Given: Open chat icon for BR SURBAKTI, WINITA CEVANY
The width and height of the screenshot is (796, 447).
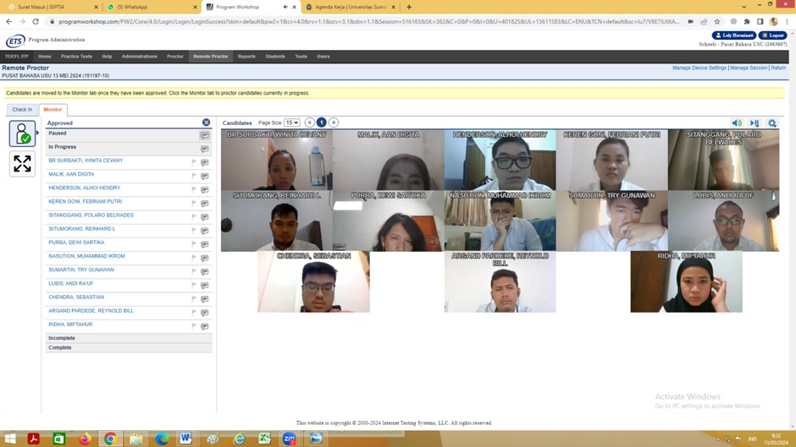Looking at the screenshot, I should tap(205, 163).
